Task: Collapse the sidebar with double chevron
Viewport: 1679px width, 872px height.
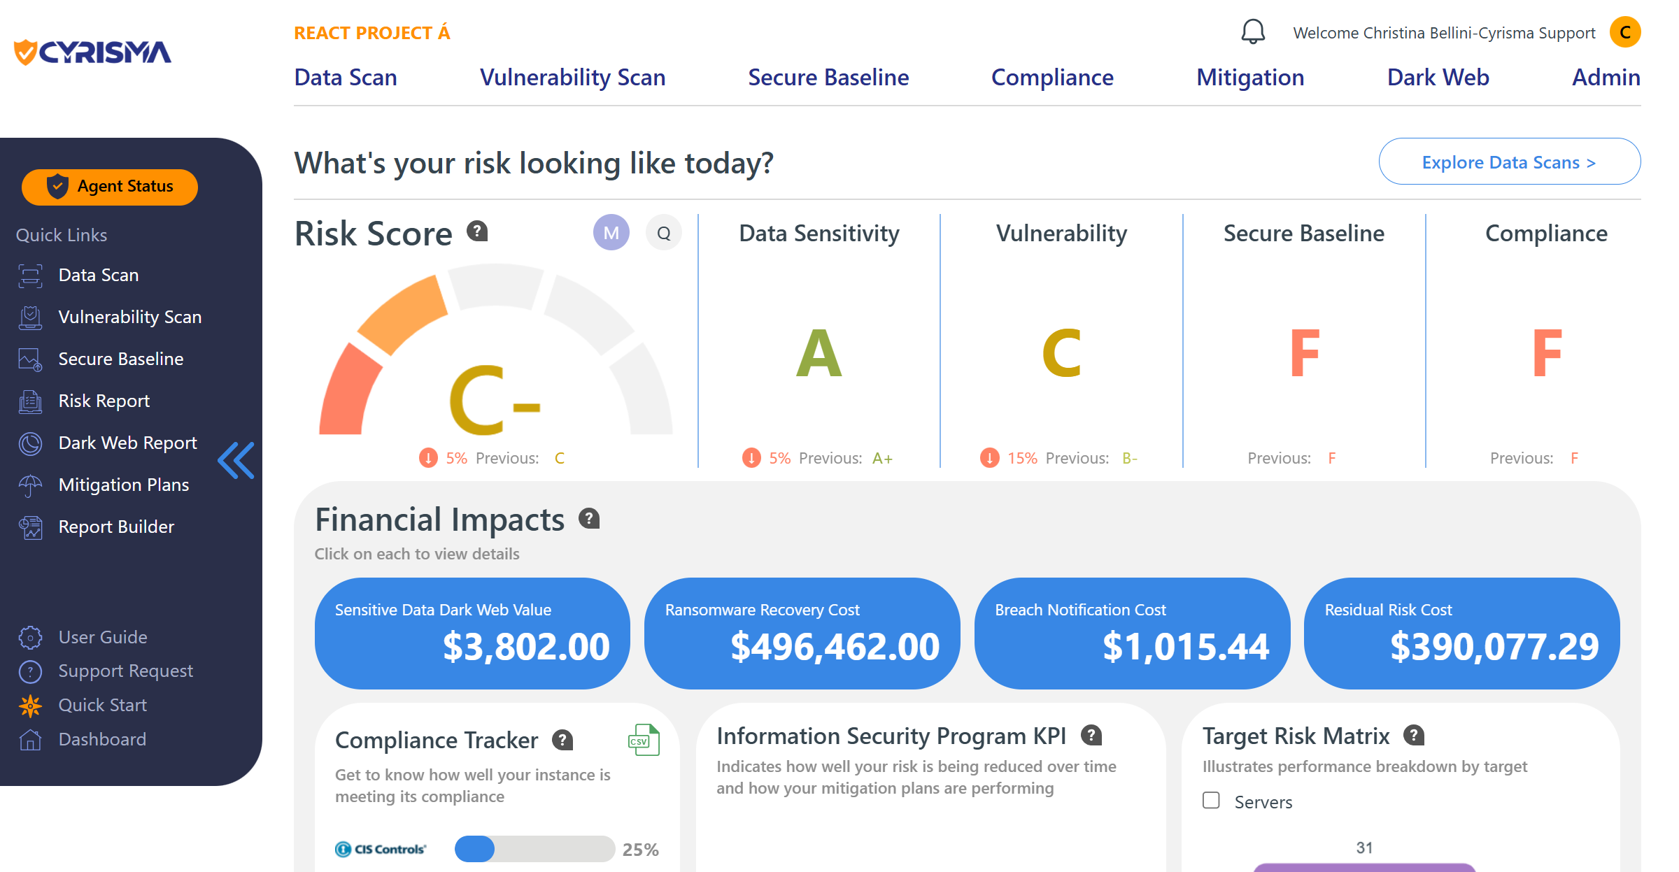Action: [236, 460]
